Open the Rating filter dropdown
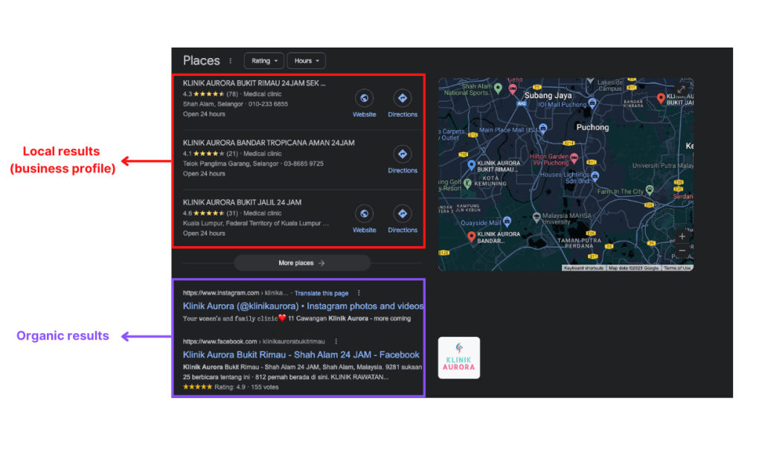Image resolution: width=762 pixels, height=475 pixels. [x=264, y=61]
